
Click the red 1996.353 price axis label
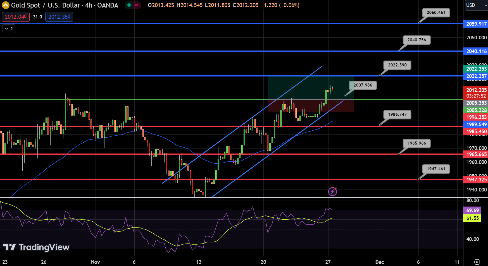pyautogui.click(x=476, y=117)
